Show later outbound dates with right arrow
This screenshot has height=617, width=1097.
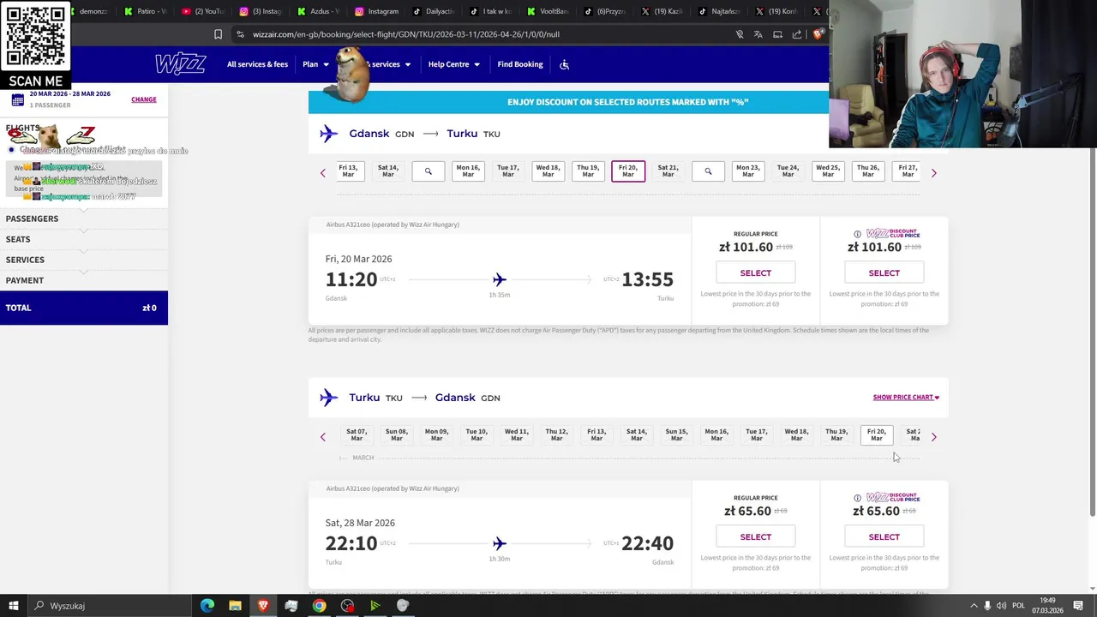(933, 173)
